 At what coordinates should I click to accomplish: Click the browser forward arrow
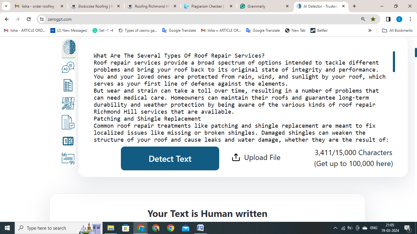click(18, 19)
